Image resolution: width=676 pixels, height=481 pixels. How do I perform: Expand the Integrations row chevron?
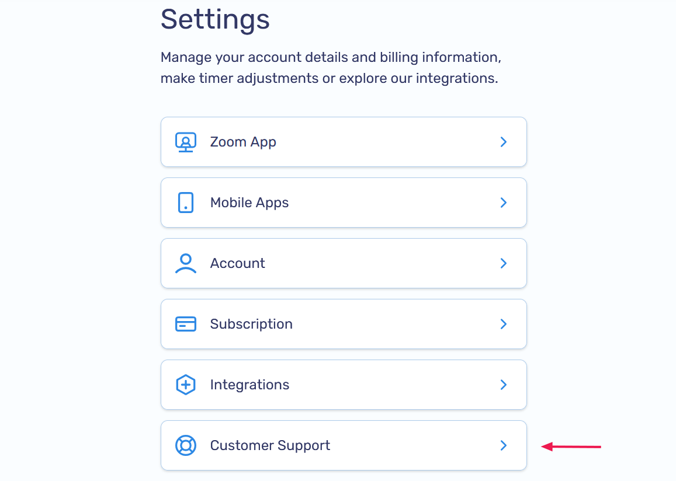503,385
